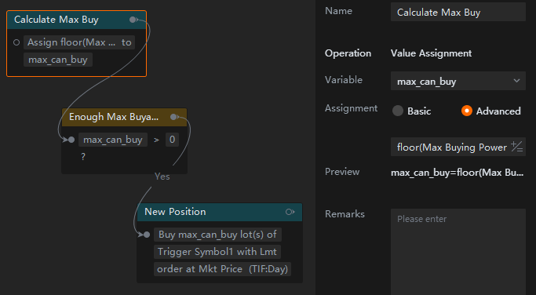
Task: Click into the Remarks text area
Action: 458,252
